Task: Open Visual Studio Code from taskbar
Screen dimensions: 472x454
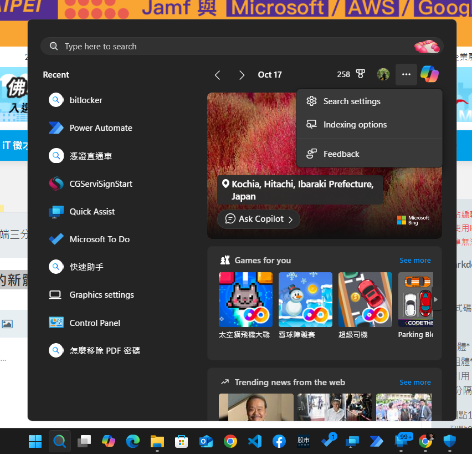Action: (255, 442)
